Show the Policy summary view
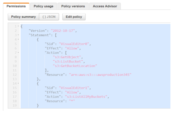Image resolution: width=175 pixels, height=113 pixels. [24, 17]
